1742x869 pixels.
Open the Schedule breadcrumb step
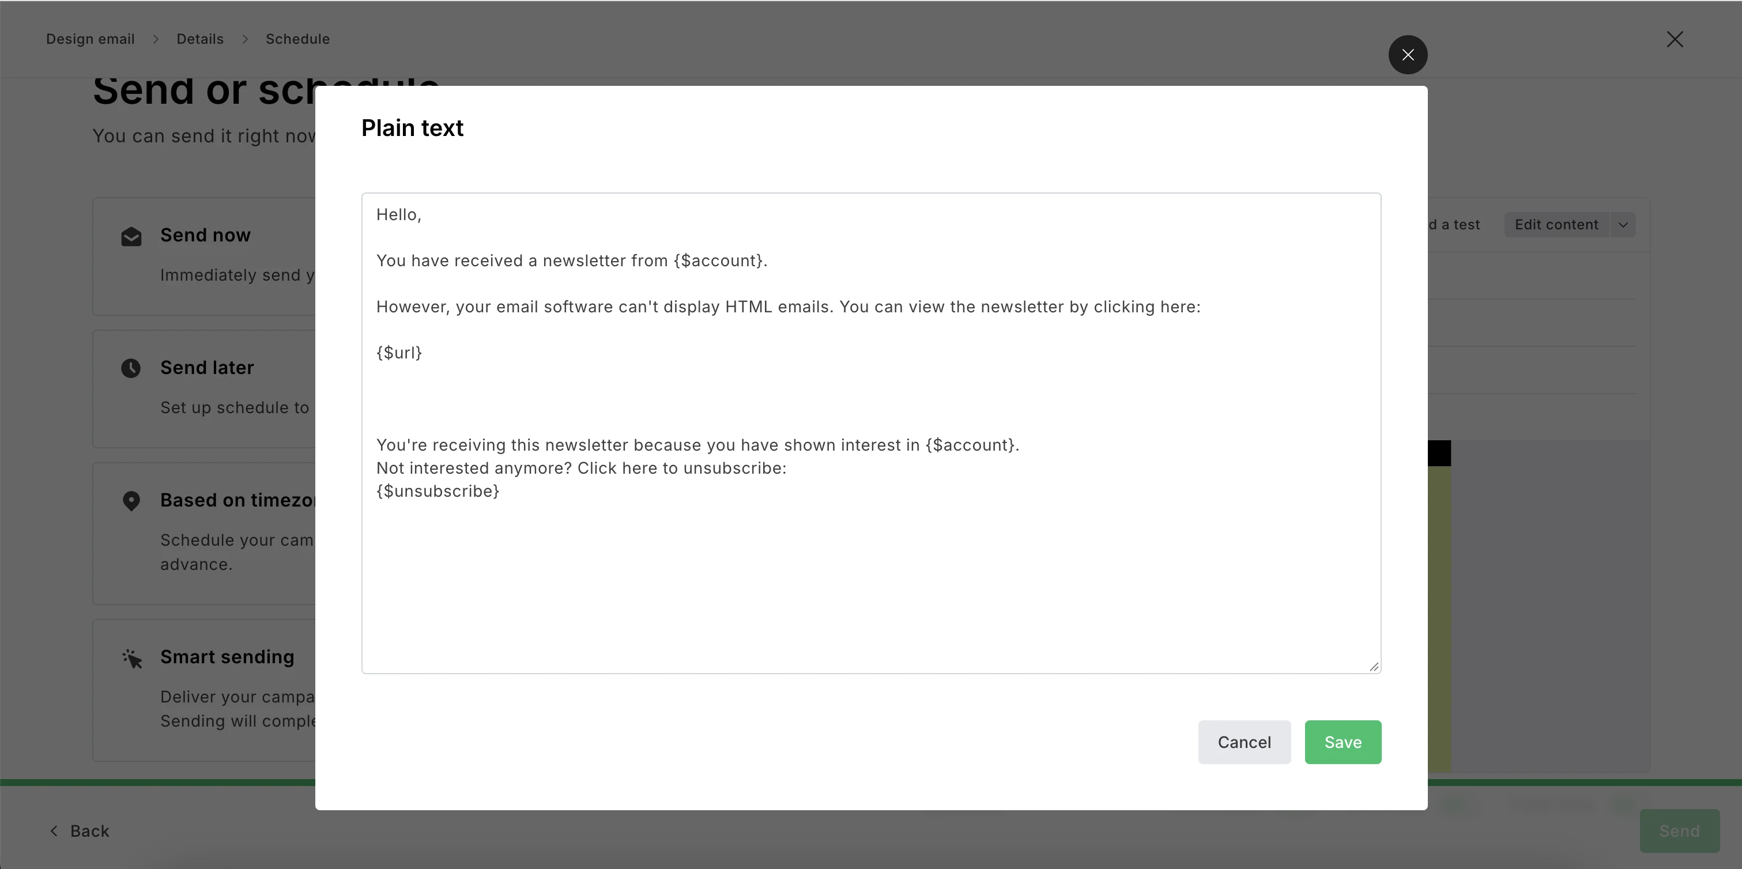point(297,39)
